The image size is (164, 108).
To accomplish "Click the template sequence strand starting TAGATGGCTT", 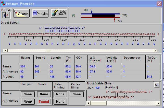I will (82, 34).
